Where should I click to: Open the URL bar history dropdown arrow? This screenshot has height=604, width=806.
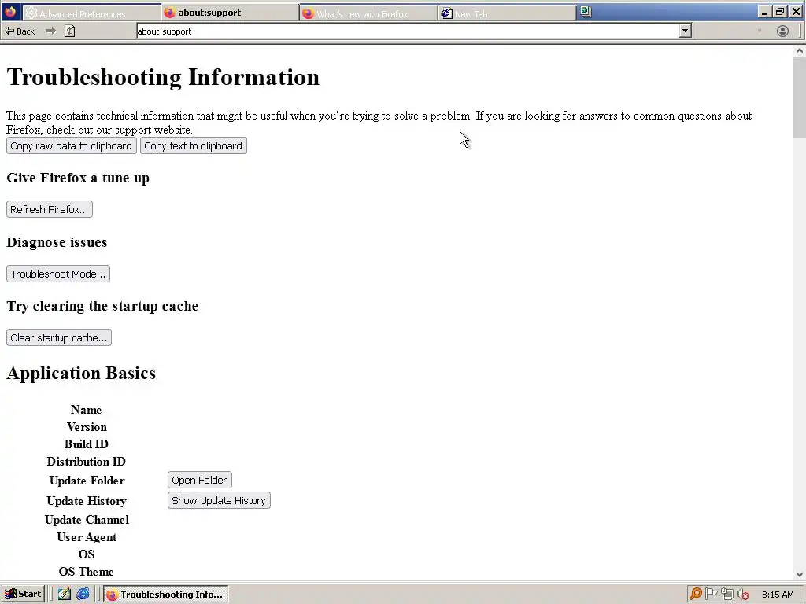pyautogui.click(x=685, y=31)
